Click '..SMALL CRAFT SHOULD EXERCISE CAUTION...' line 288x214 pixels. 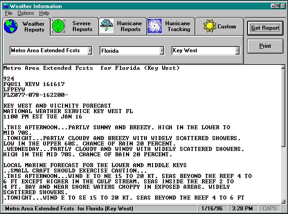click(75, 171)
